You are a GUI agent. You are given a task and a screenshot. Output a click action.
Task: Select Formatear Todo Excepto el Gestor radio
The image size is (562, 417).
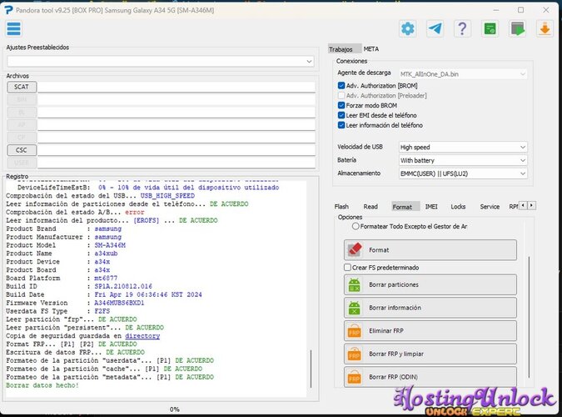point(356,226)
